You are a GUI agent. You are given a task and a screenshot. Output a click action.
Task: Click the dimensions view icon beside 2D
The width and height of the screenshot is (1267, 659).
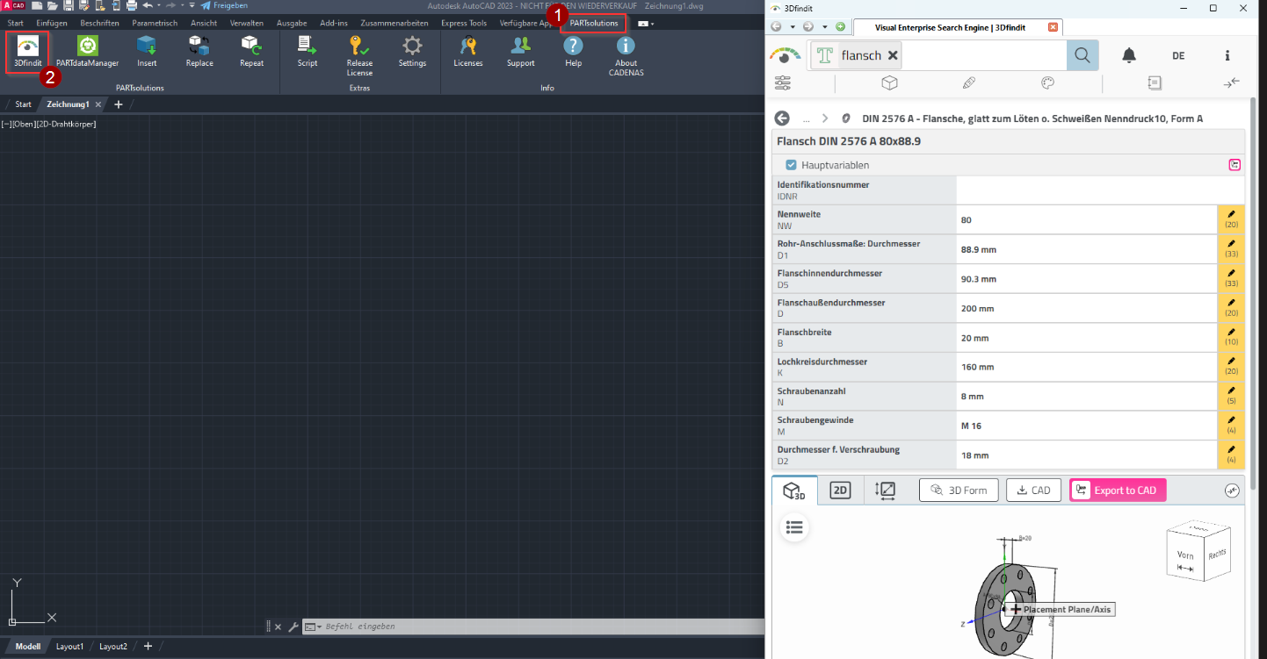pyautogui.click(x=886, y=491)
